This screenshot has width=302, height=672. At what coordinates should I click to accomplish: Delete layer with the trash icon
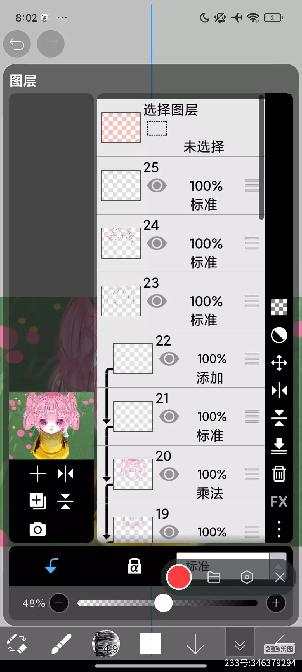coord(279,474)
